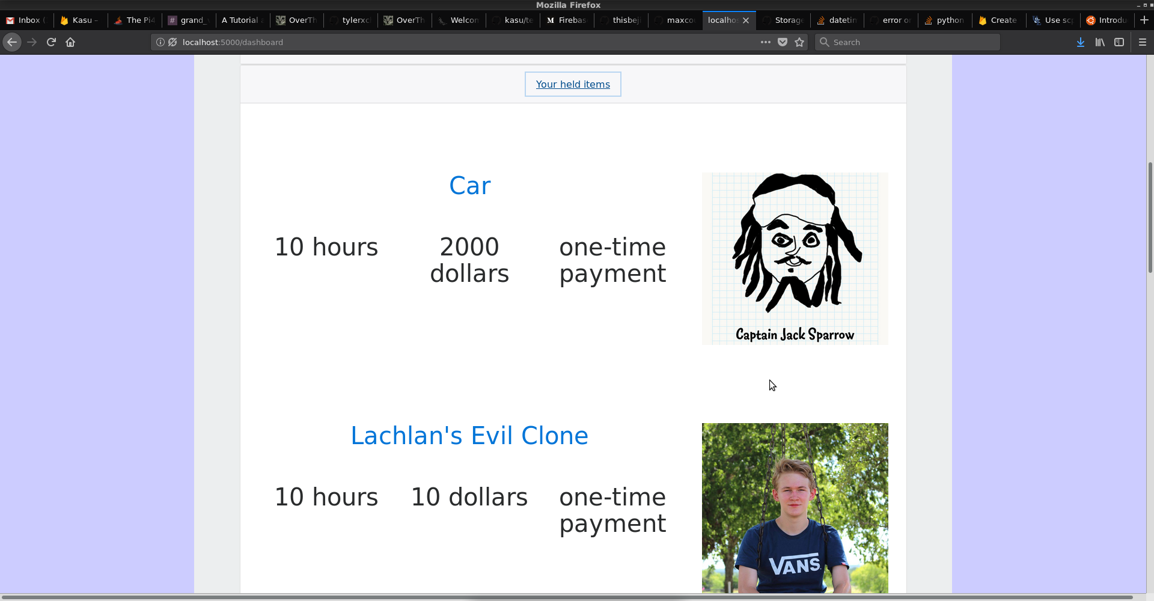Open a new tab with plus button

coord(1144,20)
